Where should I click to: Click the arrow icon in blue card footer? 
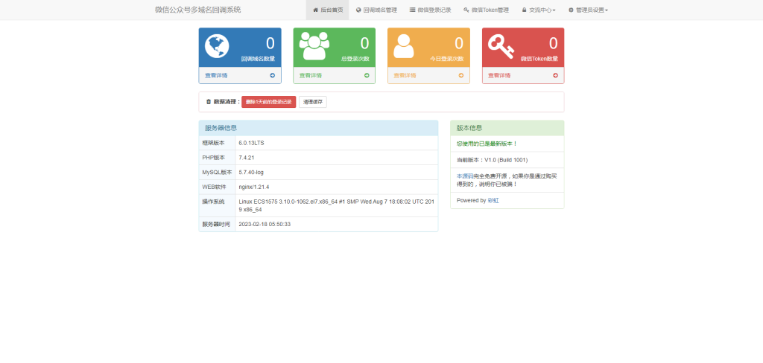point(272,75)
